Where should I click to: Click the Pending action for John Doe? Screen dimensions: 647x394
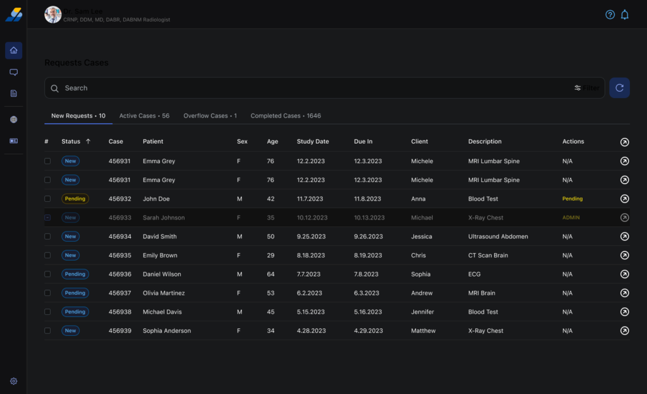pos(572,199)
